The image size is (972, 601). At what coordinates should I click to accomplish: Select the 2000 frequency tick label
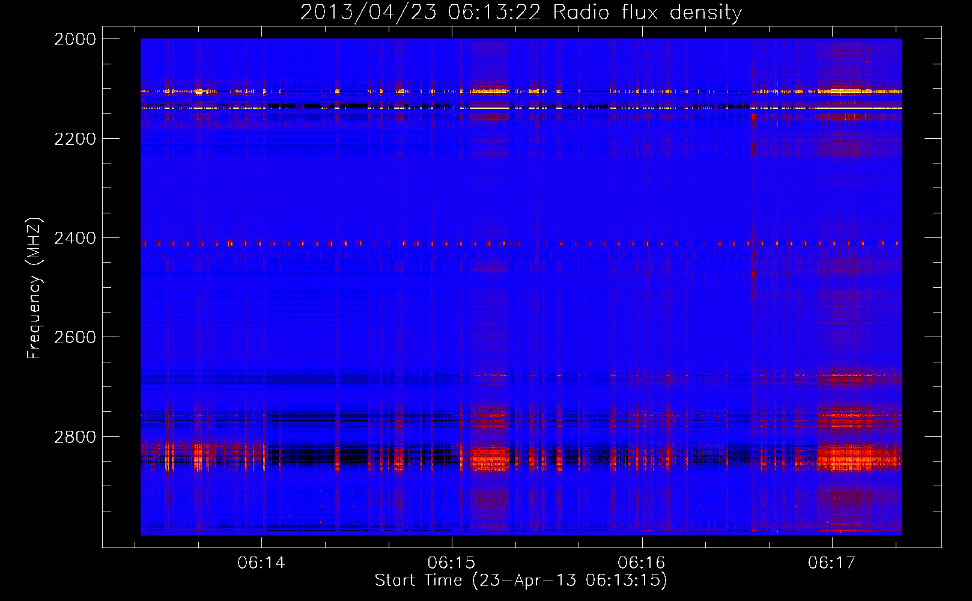75,39
